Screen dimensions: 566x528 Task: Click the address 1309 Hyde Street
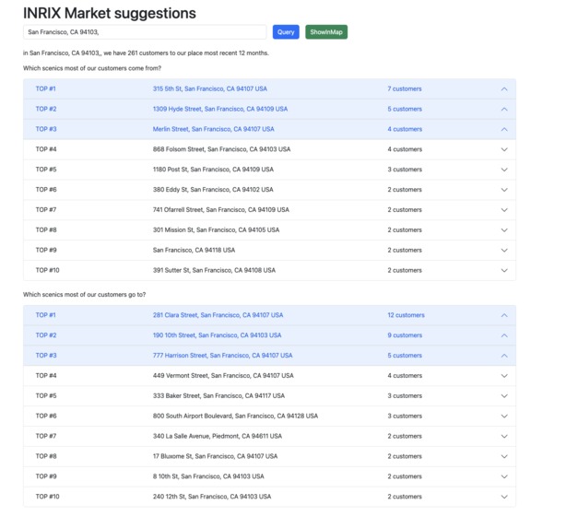pos(219,109)
